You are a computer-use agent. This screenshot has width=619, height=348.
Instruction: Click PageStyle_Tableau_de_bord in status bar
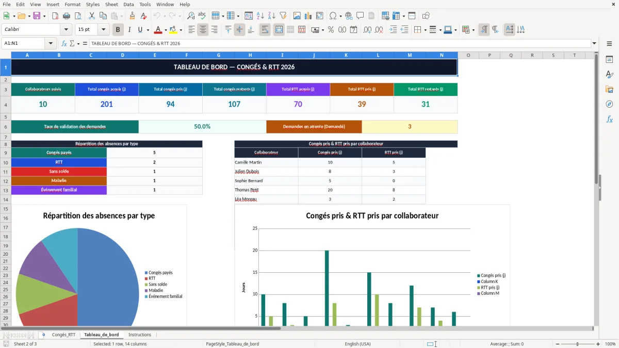[232, 344]
